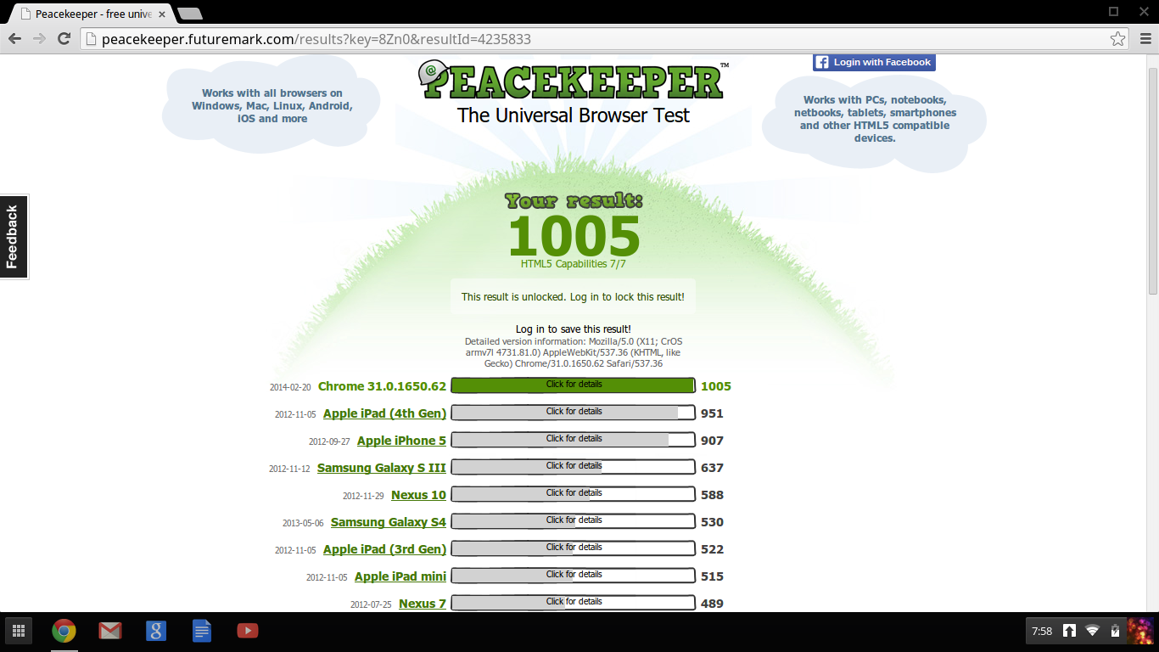Open the user avatar in system tray
The image size is (1159, 652).
pyautogui.click(x=1139, y=631)
